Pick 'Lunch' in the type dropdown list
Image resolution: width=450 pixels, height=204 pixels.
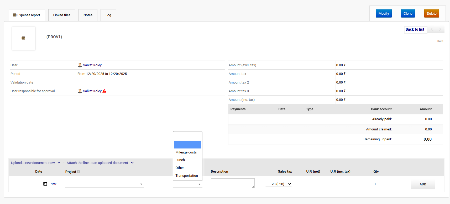[180, 160]
